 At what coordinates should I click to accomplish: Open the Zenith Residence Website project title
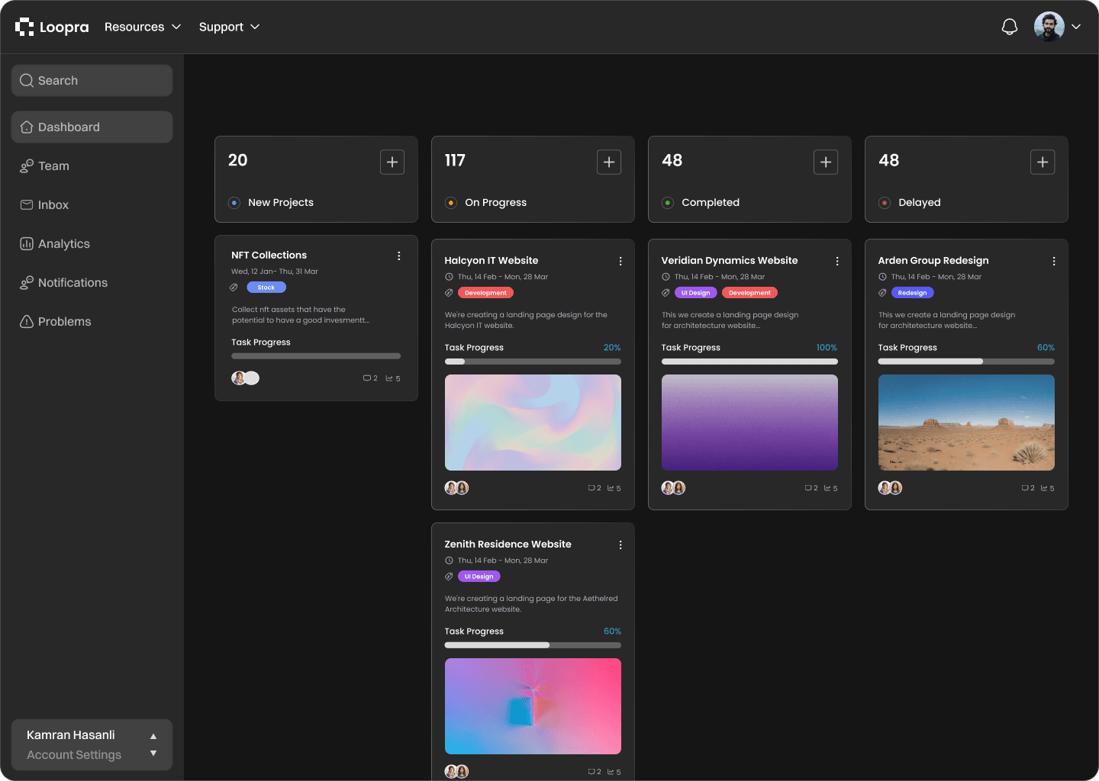pos(508,544)
